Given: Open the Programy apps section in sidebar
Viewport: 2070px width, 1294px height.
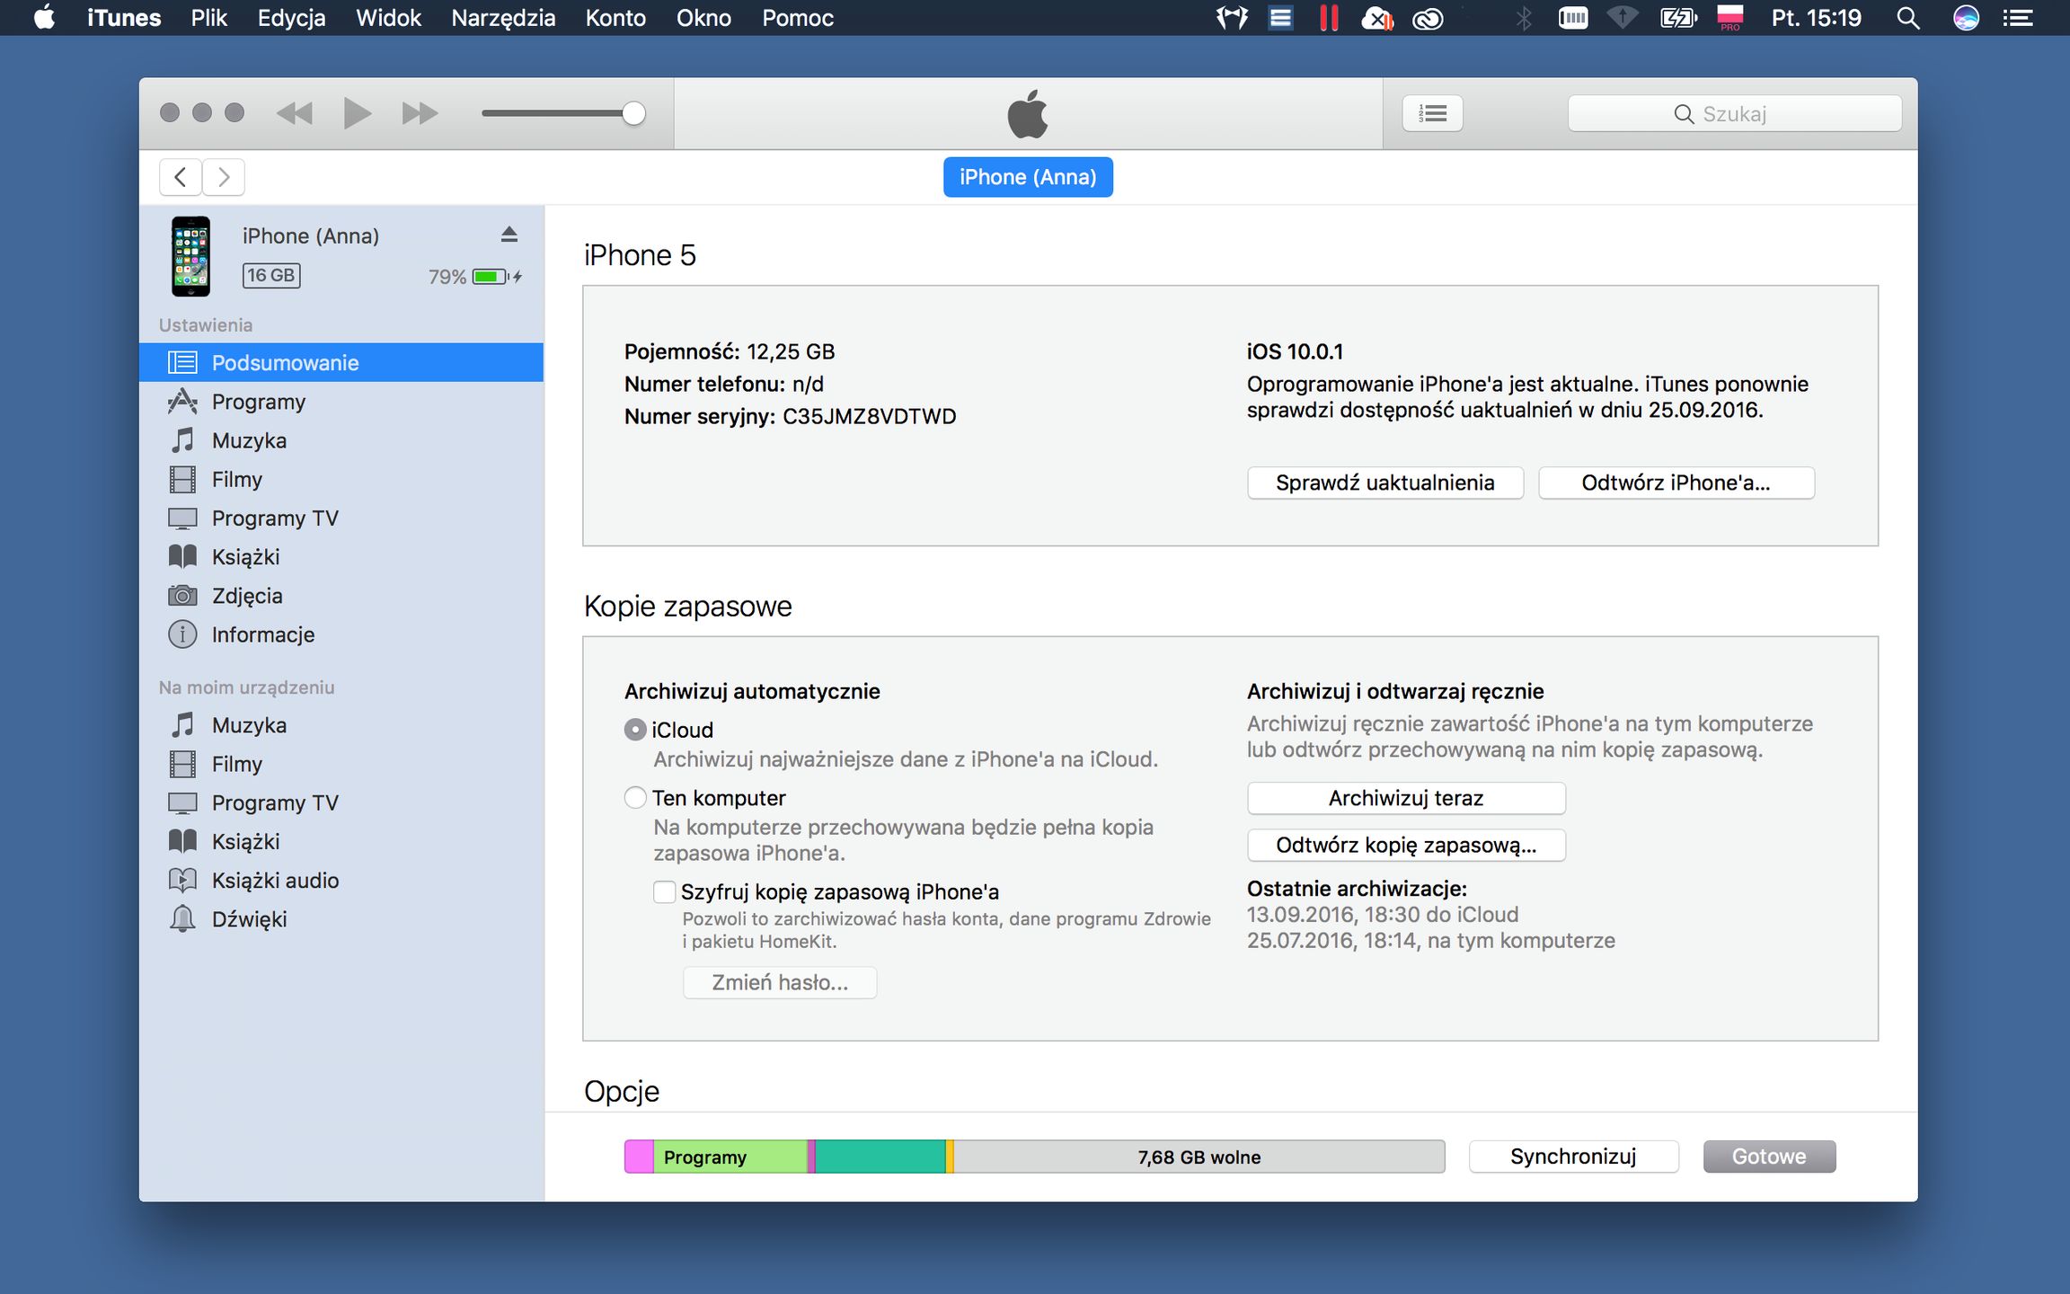Looking at the screenshot, I should 259,402.
